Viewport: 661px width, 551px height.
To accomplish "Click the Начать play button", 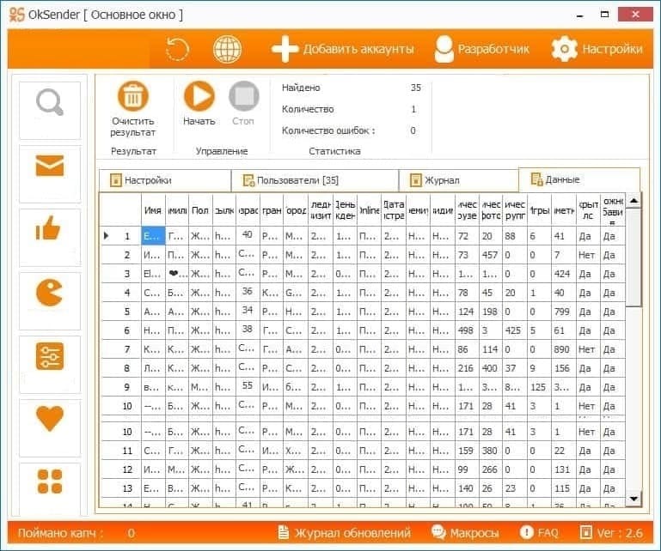I will [x=199, y=96].
